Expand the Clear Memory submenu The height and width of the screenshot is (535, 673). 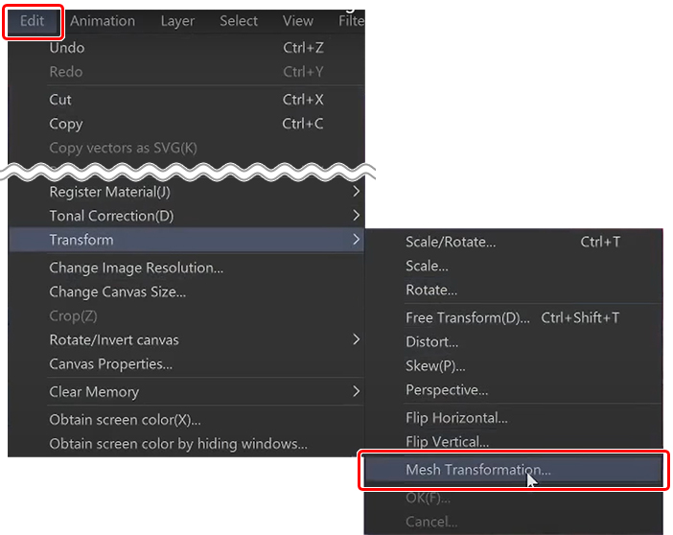[94, 391]
